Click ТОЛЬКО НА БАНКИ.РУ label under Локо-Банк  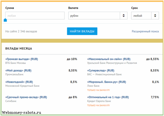coord(98,90)
